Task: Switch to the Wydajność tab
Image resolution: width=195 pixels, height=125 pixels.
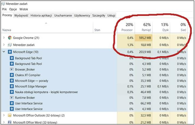Action: 21,16
